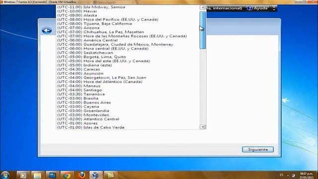Open Windows Explorer folder in taskbar
This screenshot has width=318, height=179.
[37, 175]
